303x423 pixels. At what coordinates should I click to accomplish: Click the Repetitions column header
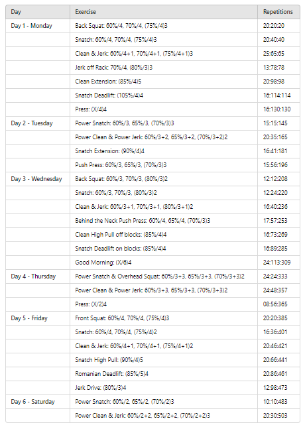278,12
